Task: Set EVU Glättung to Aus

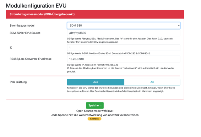Action: 95,82
